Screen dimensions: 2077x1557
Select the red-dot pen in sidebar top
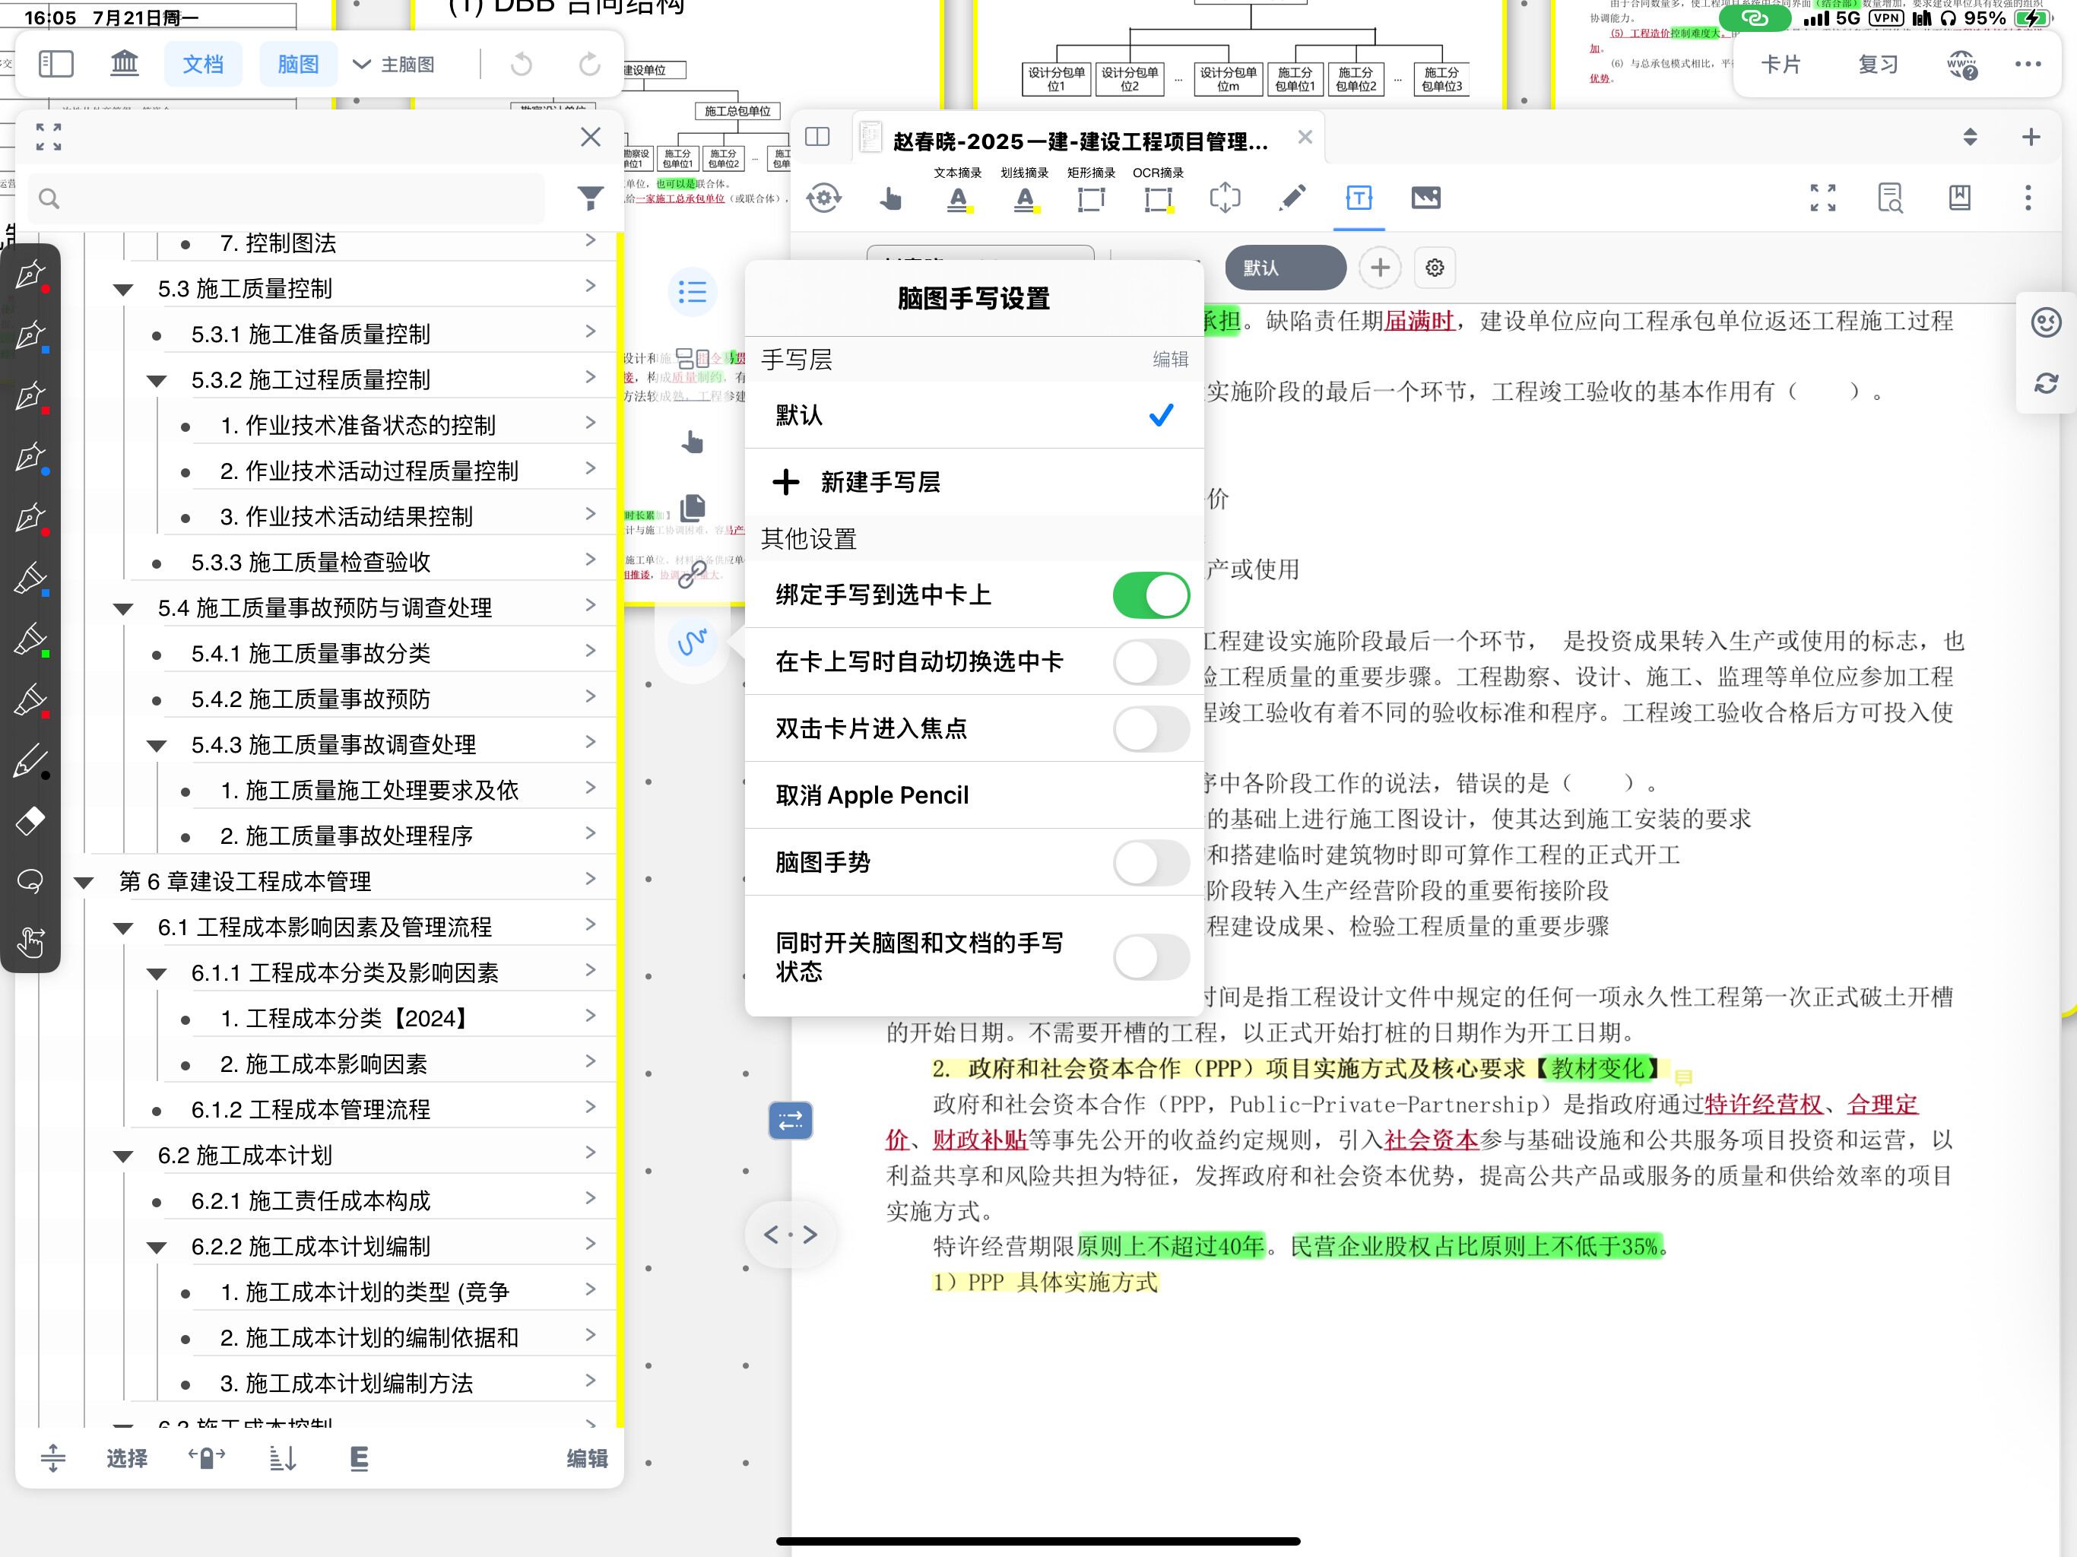point(30,274)
